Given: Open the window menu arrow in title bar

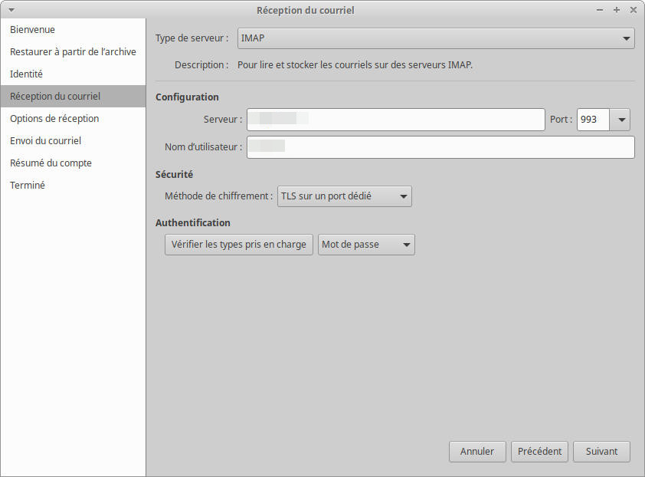Looking at the screenshot, I should (x=11, y=10).
